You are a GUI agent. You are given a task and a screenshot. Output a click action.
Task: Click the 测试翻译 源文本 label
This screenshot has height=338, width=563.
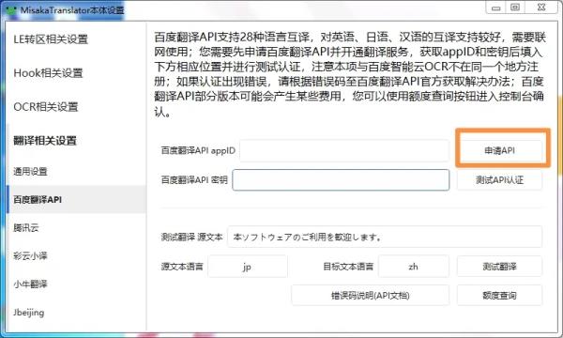click(x=191, y=237)
